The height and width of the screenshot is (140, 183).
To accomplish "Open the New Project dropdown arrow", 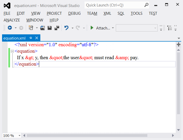I will (x=37, y=28).
